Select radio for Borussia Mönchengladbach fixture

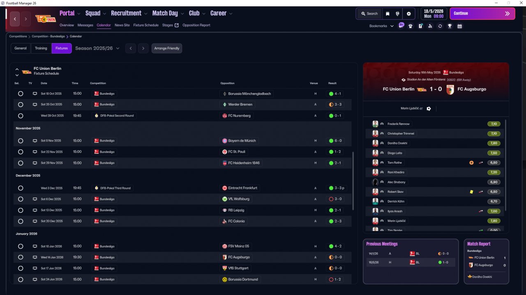coord(21,94)
